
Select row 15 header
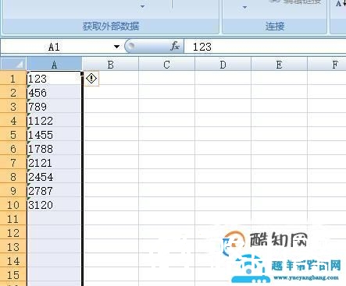(x=13, y=274)
